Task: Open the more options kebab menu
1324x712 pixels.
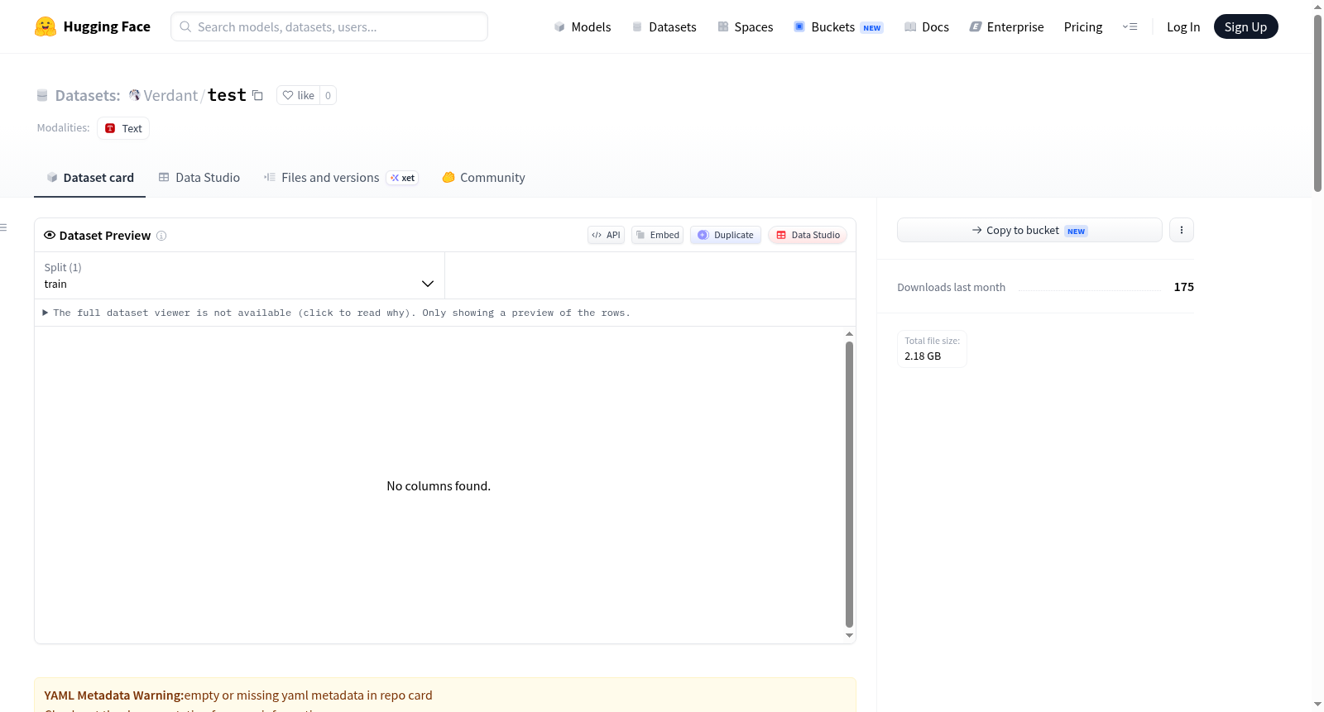Action: pyautogui.click(x=1182, y=230)
